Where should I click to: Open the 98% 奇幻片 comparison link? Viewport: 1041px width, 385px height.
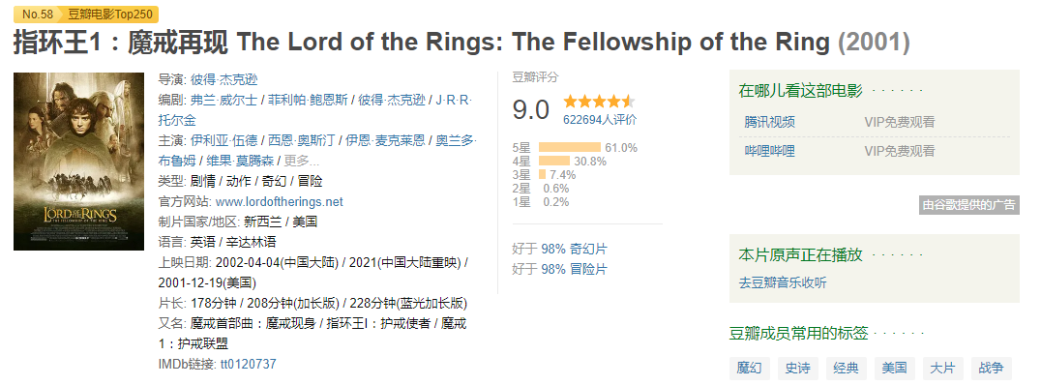(574, 249)
